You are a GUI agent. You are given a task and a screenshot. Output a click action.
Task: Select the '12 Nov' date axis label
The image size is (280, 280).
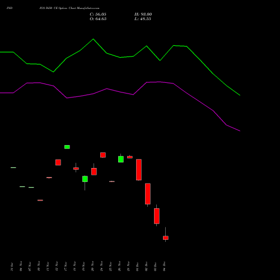(57, 266)
